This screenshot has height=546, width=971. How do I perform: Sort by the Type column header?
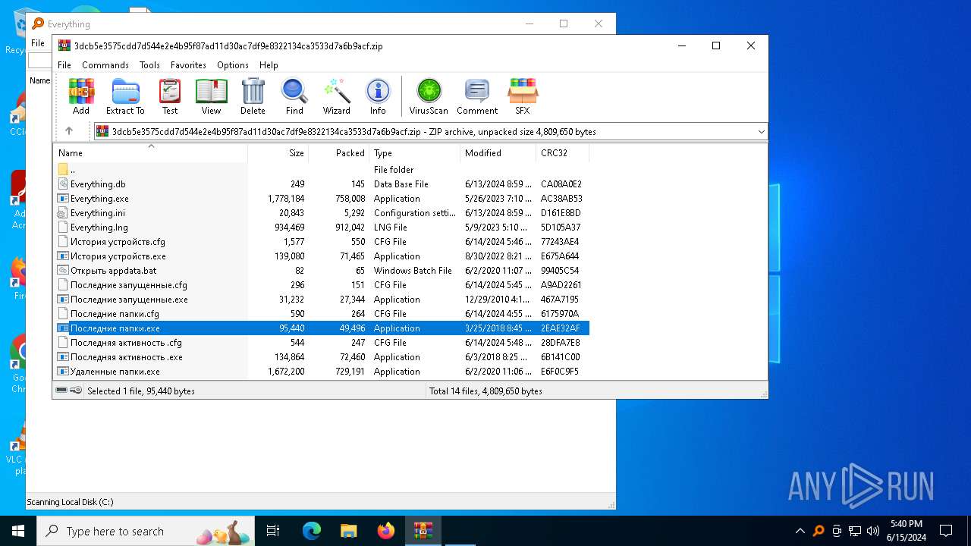tap(415, 153)
